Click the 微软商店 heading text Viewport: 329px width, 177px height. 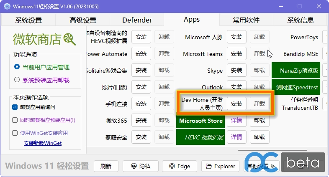coord(37,39)
